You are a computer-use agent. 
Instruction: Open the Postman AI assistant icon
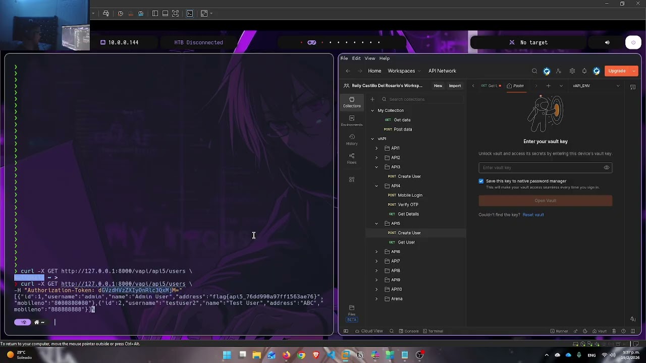[x=633, y=319]
